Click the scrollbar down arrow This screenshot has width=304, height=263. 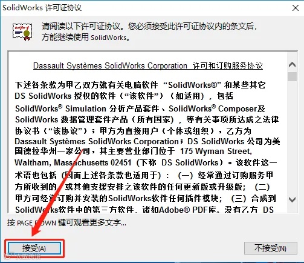292,200
